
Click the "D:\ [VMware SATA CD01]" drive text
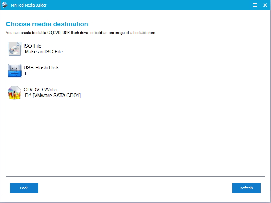tap(53, 96)
